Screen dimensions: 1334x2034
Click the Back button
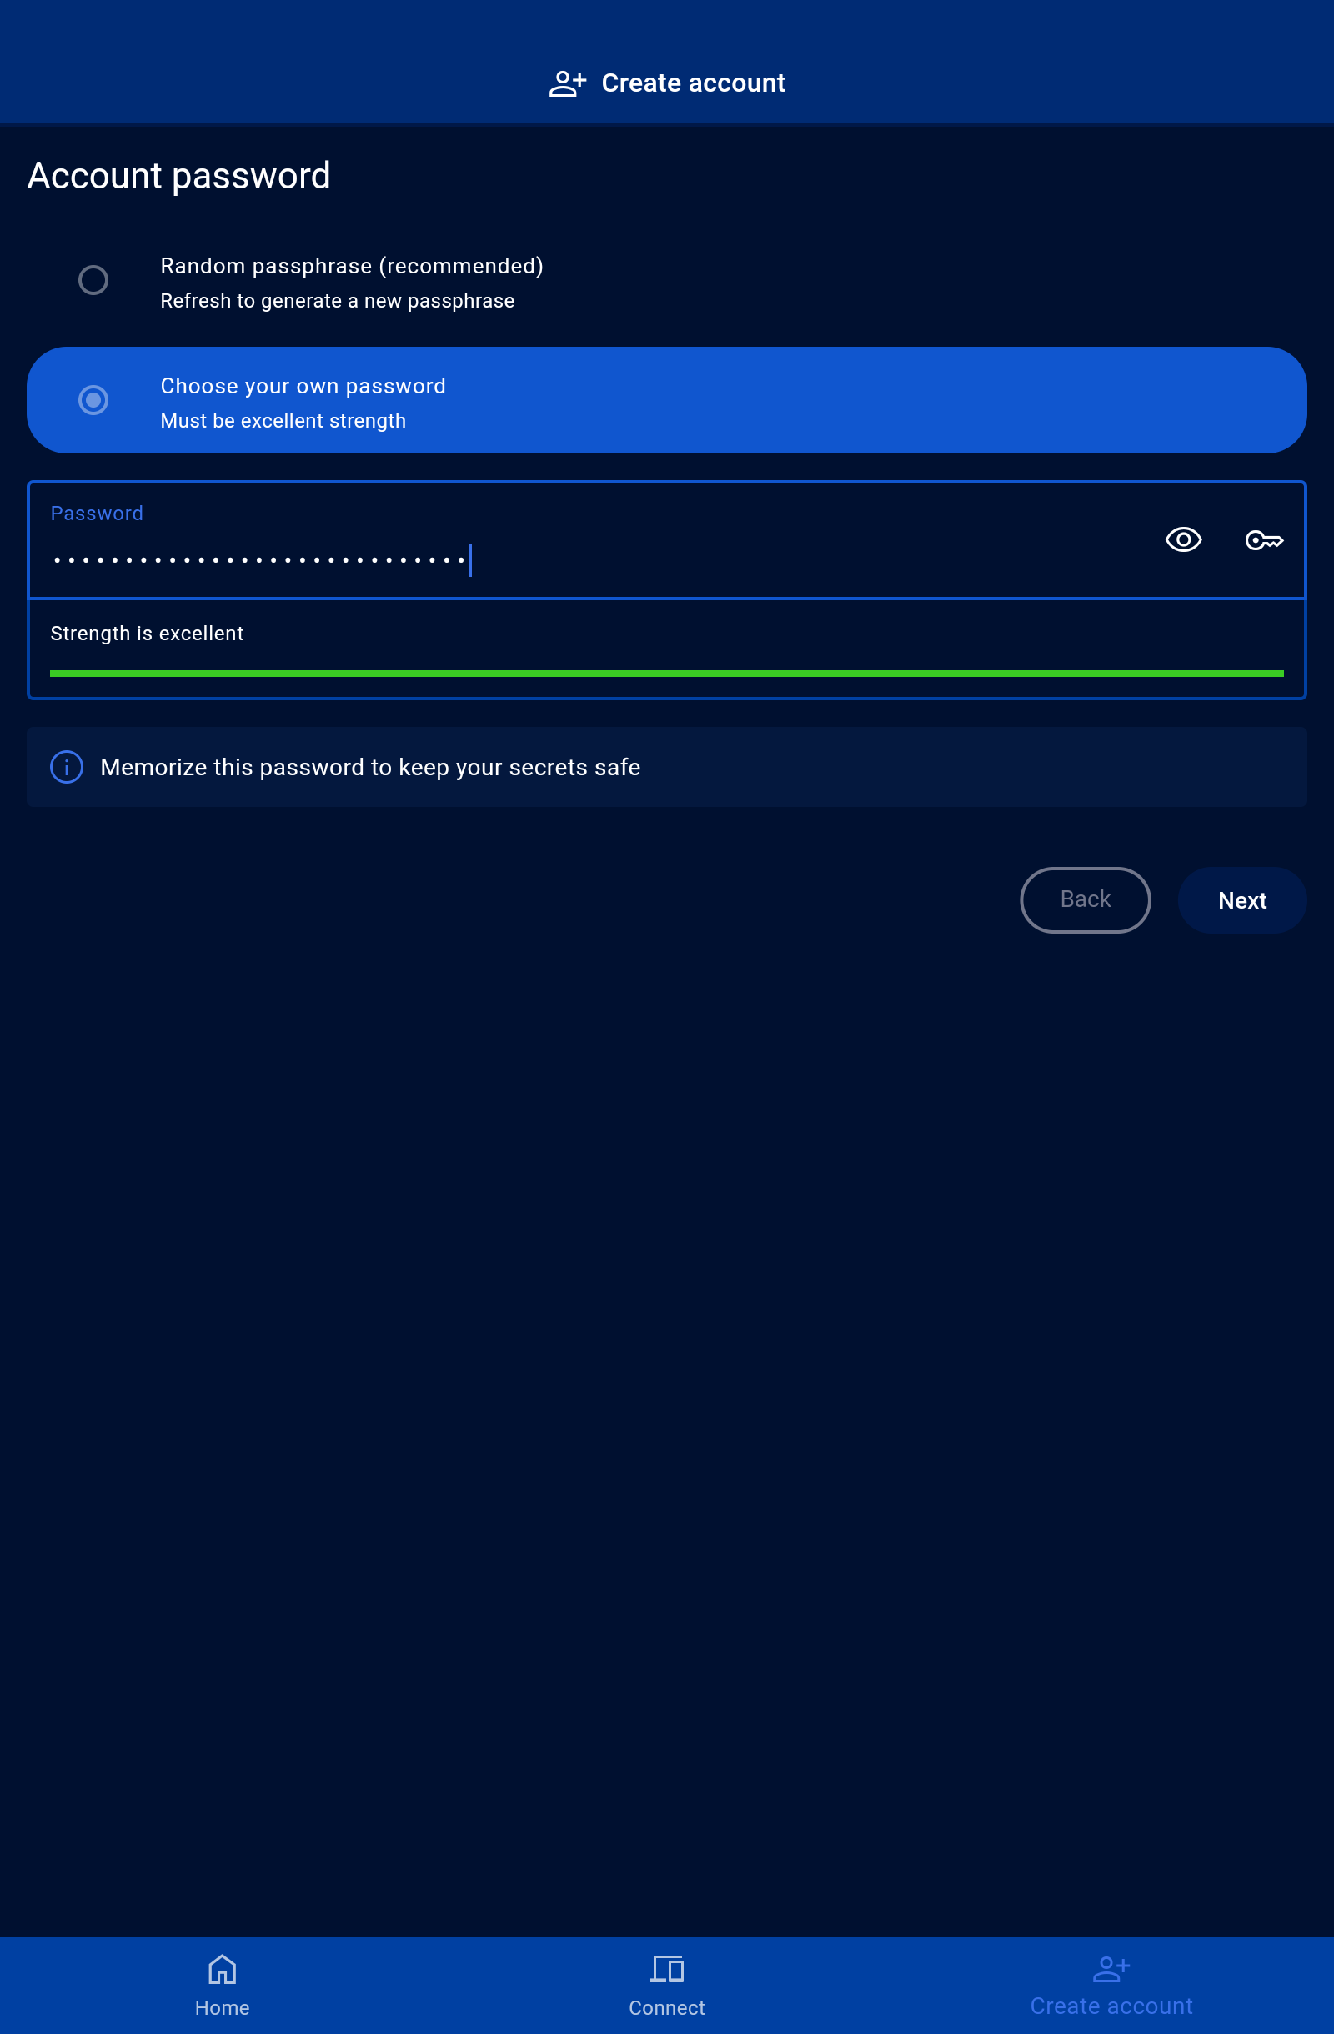tap(1085, 900)
